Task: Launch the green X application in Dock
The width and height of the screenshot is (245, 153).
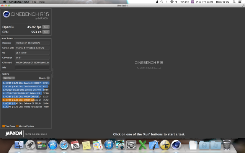Action: [142, 145]
